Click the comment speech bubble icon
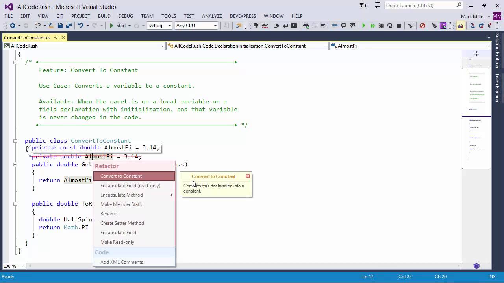The width and height of the screenshot is (504, 283). coord(343,26)
